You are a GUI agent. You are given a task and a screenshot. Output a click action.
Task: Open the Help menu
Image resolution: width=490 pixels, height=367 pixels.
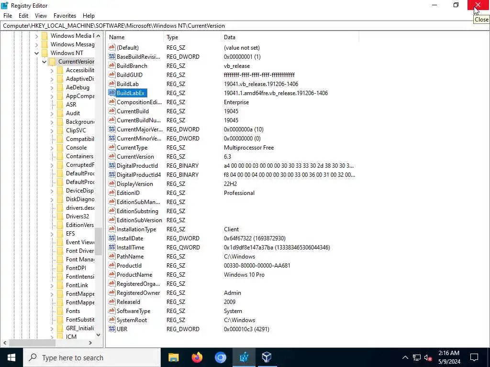pyautogui.click(x=89, y=16)
